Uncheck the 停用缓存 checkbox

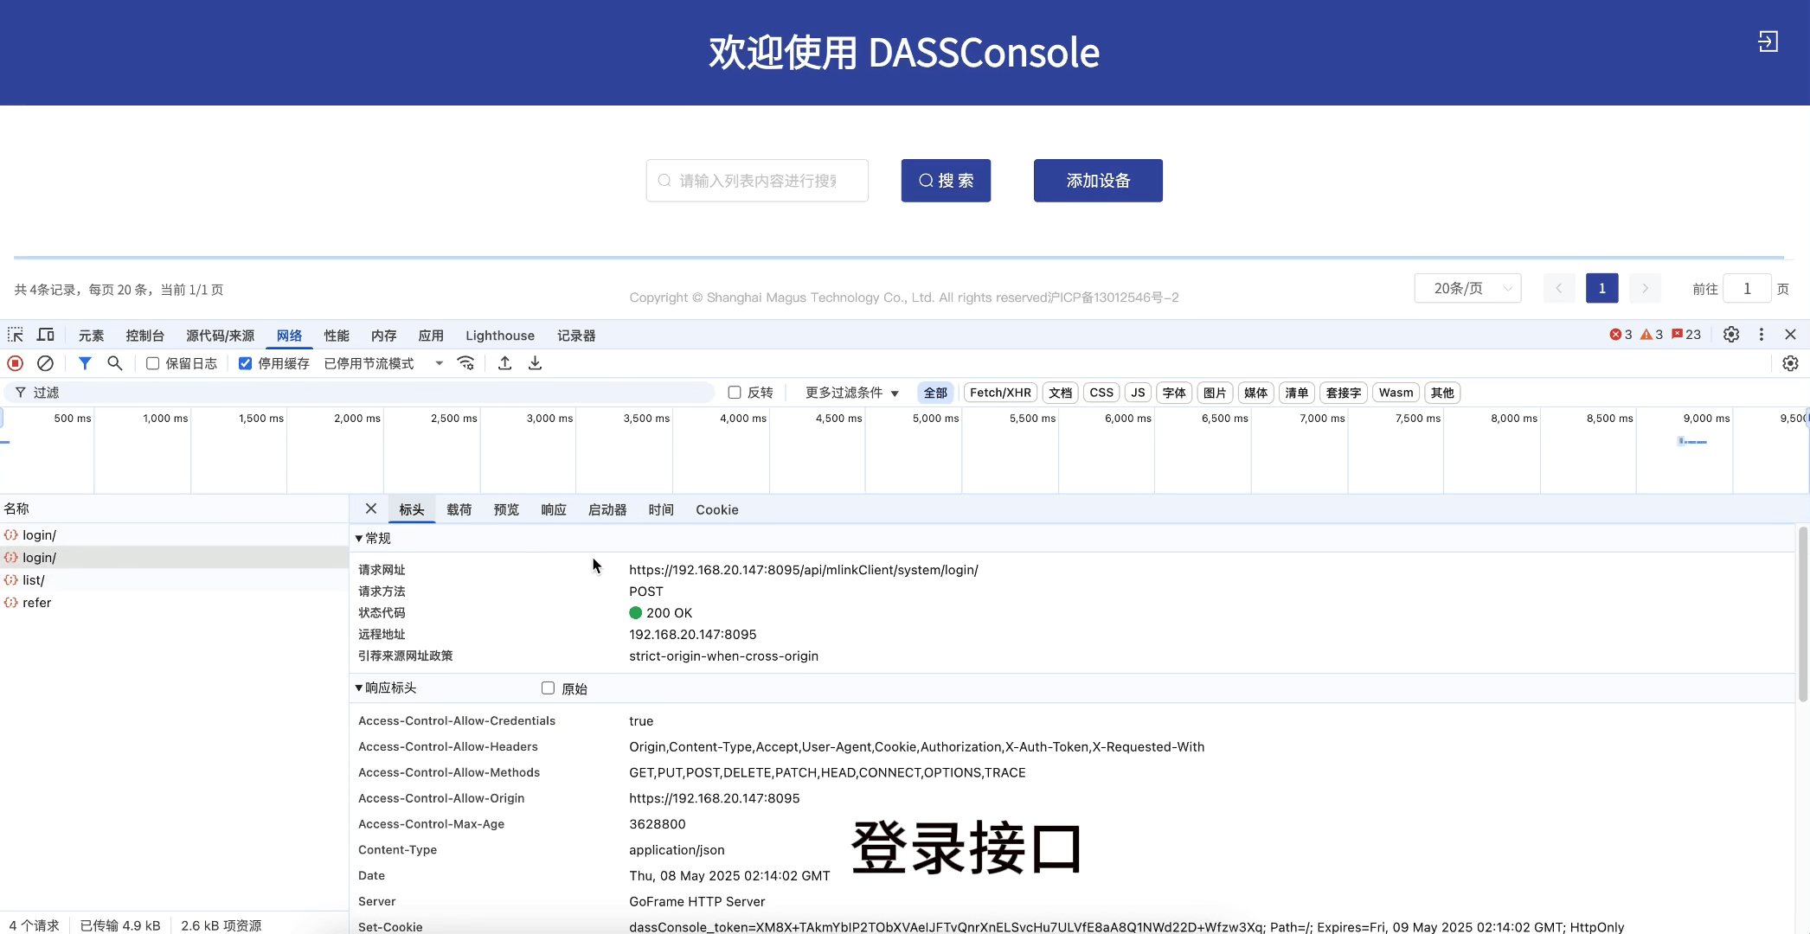coord(246,363)
